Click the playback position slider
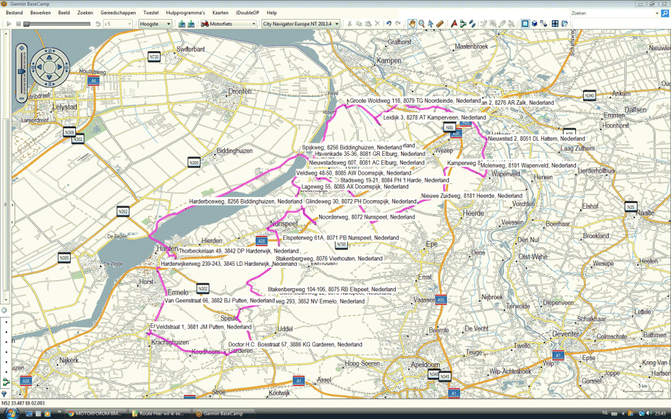671x419 pixels. (58, 24)
